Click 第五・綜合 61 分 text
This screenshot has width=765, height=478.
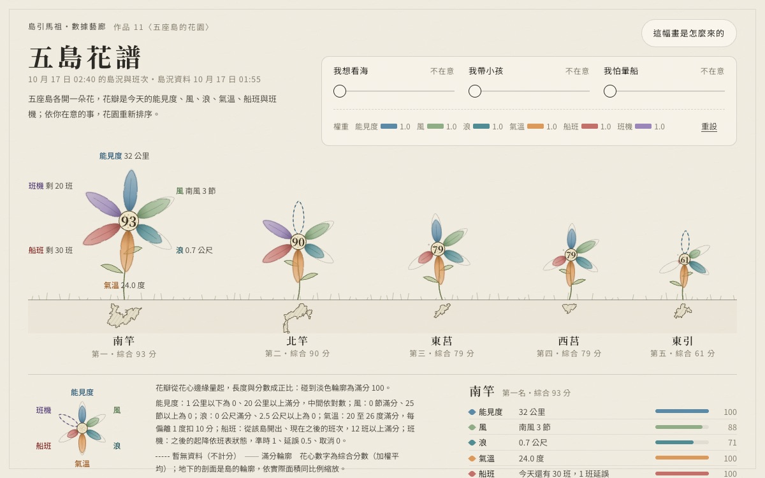(x=683, y=353)
